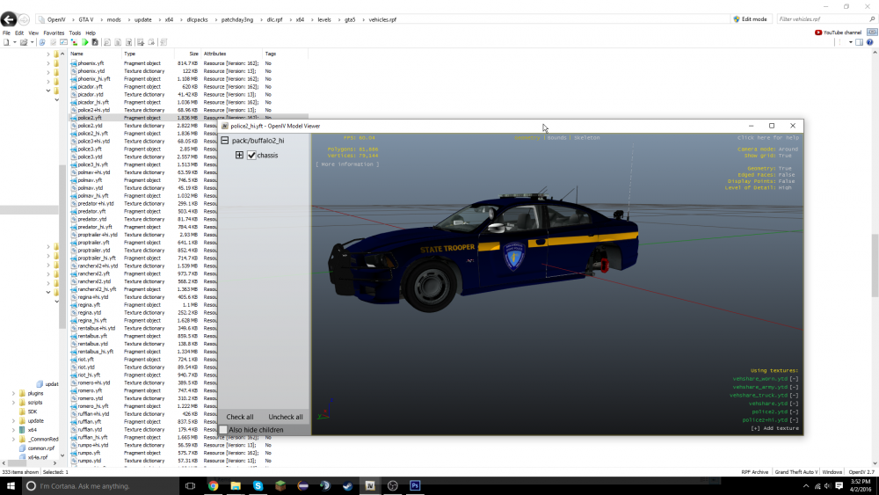This screenshot has width=879, height=495.
Task: Expand the chassis tree node
Action: coord(239,156)
